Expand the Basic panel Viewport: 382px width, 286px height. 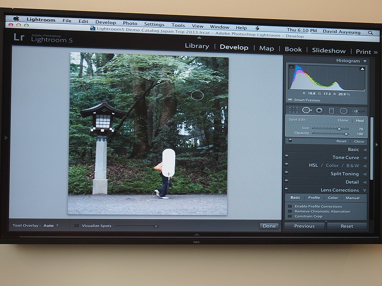[x=365, y=150]
